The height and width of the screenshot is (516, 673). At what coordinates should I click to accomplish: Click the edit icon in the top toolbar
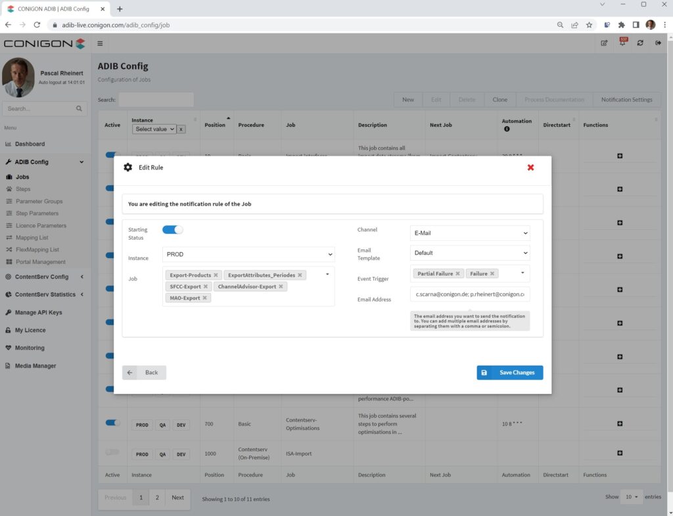[x=604, y=42]
